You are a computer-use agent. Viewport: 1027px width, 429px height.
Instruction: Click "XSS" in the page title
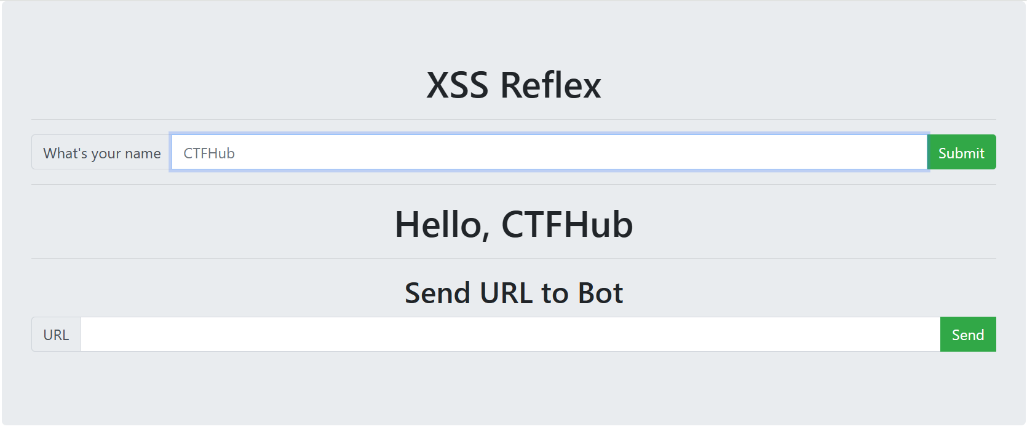point(458,85)
